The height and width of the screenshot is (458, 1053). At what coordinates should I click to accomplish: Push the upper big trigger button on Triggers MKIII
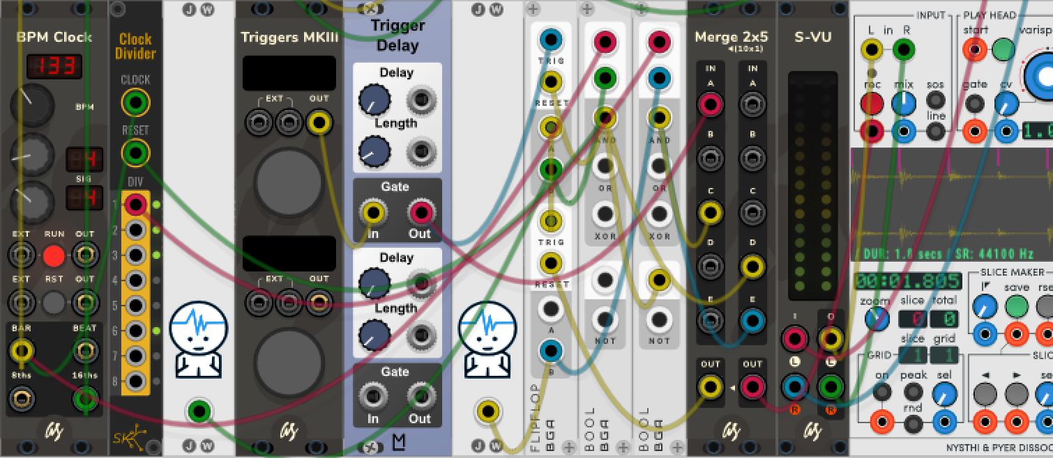(x=288, y=182)
